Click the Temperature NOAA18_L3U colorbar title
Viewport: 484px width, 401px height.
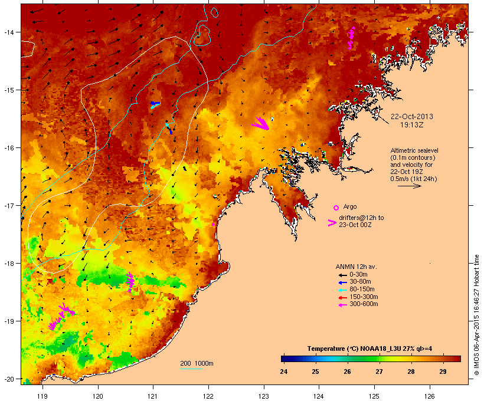(x=369, y=349)
